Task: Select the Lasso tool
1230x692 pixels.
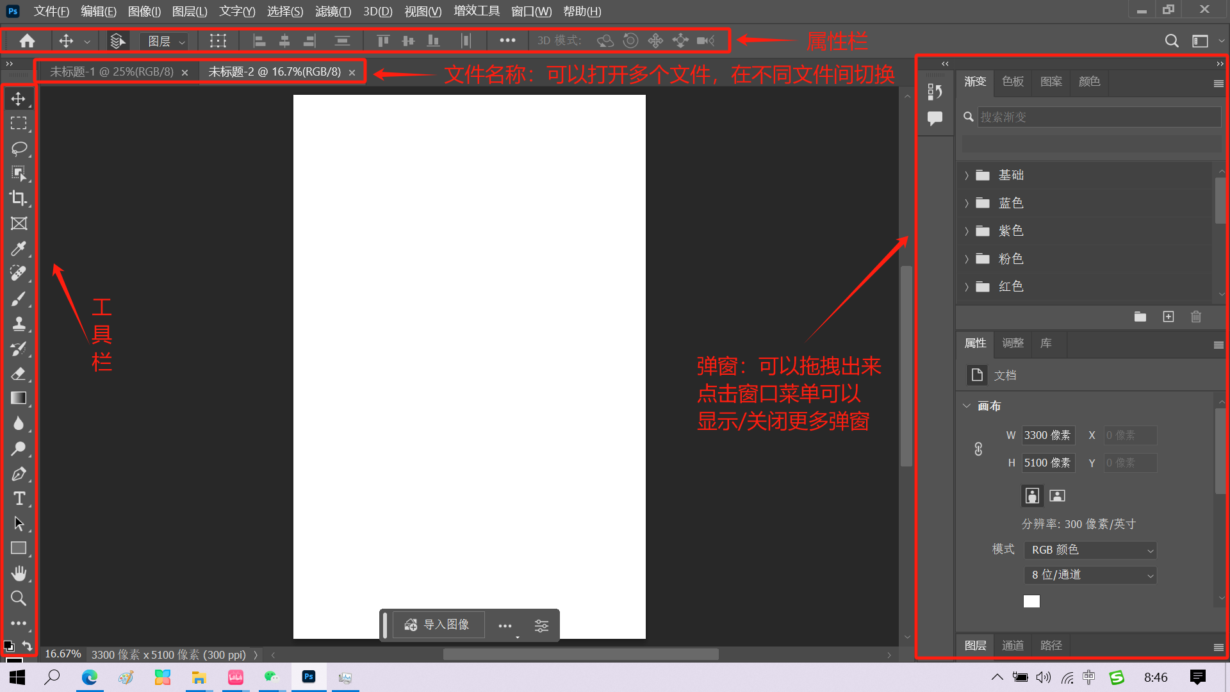Action: [x=19, y=148]
